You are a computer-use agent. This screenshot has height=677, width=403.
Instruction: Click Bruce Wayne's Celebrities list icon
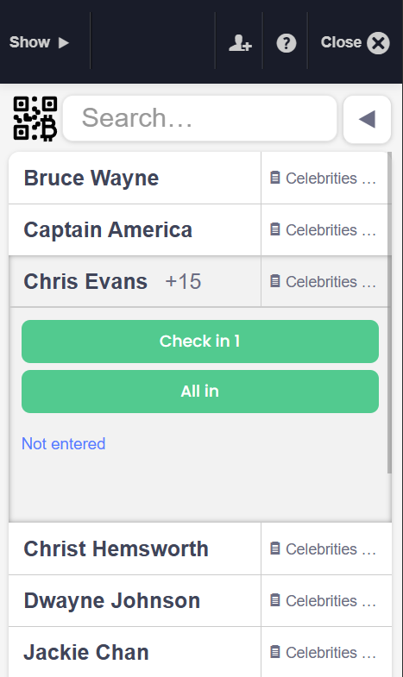coord(275,178)
